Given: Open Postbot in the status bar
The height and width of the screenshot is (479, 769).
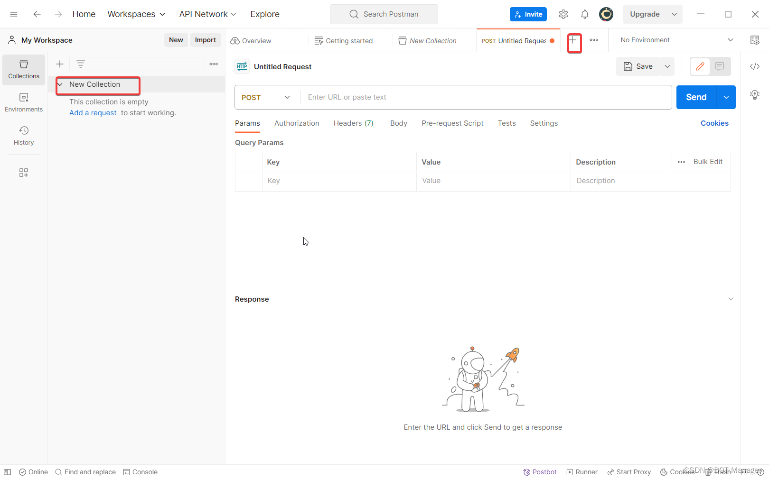Looking at the screenshot, I should 540,472.
